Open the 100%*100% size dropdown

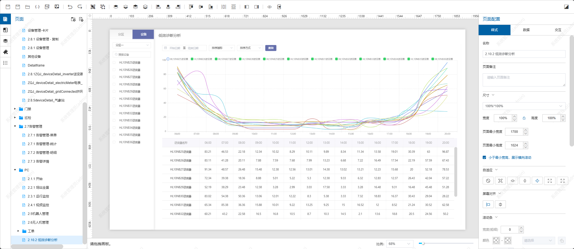pyautogui.click(x=524, y=106)
